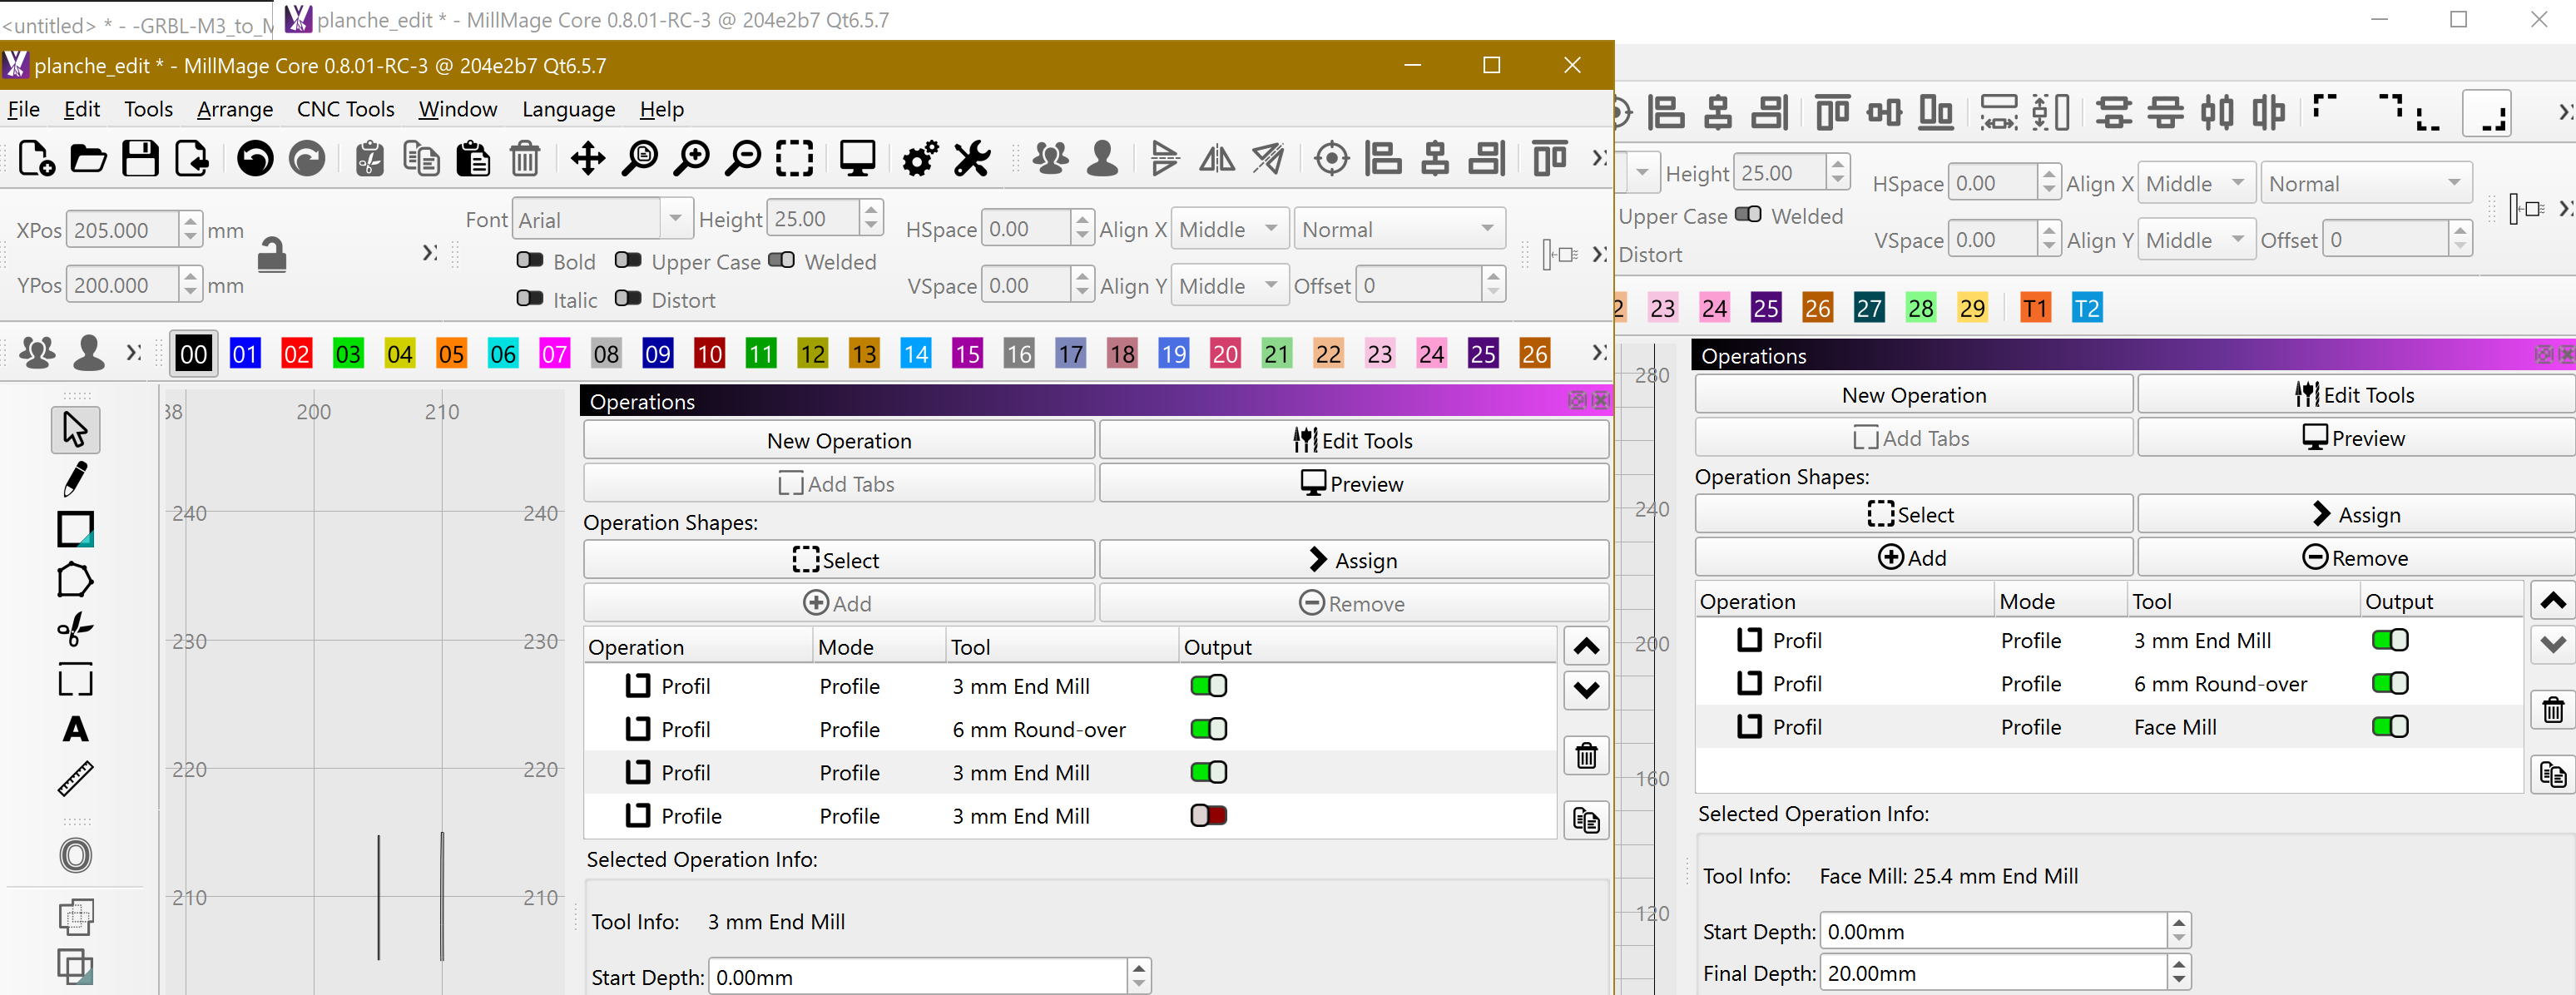
Task: Select the red 02 layer color swatch
Action: pyautogui.click(x=296, y=353)
